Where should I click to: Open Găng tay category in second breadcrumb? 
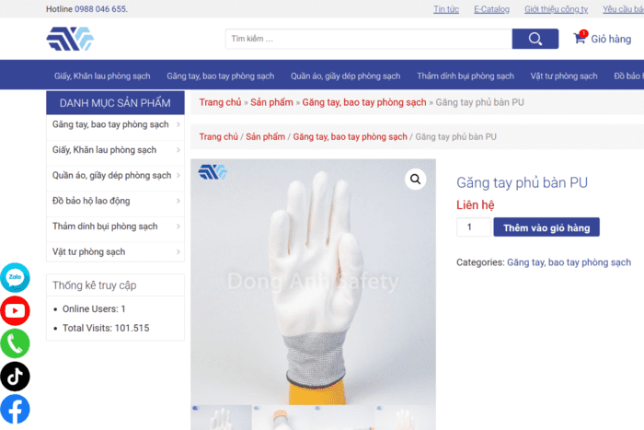(350, 136)
